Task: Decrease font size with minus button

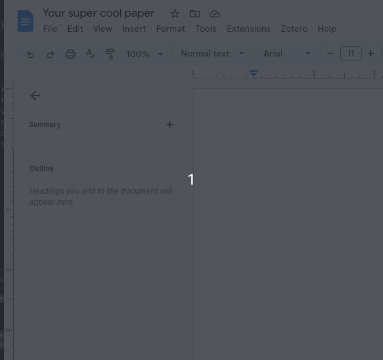Action: (x=330, y=54)
